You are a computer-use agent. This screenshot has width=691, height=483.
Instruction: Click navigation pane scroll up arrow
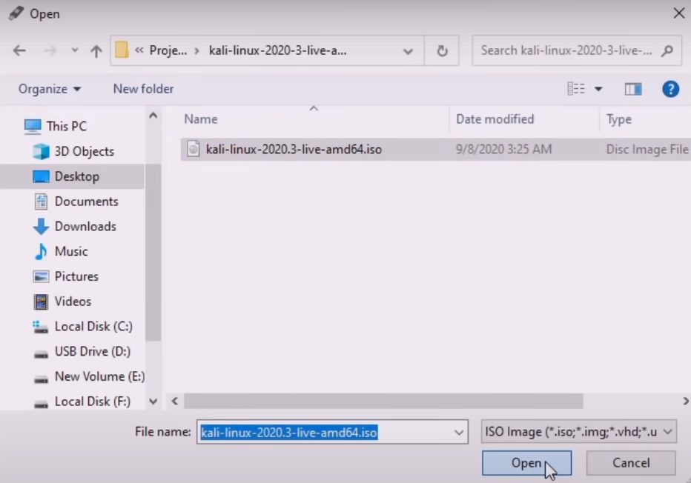point(153,116)
